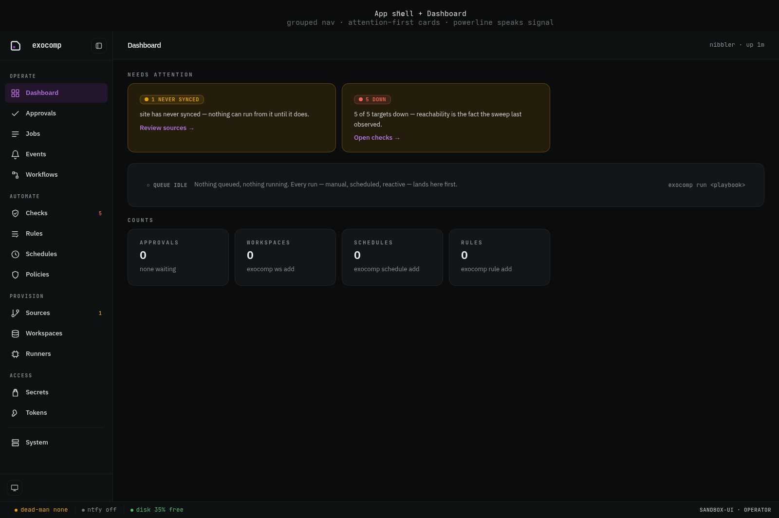Viewport: 779px width, 518px height.
Task: Click the Sources badge count 1
Action: coord(100,313)
